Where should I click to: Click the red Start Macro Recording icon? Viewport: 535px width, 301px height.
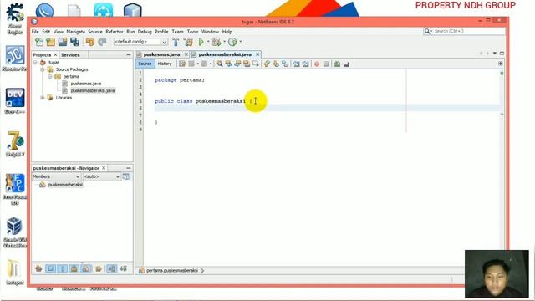(x=317, y=64)
